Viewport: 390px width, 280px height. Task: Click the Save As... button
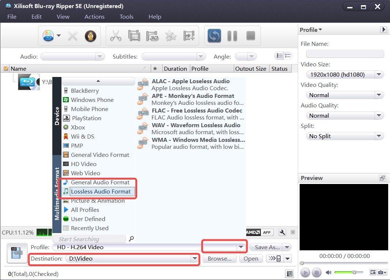coord(267,247)
